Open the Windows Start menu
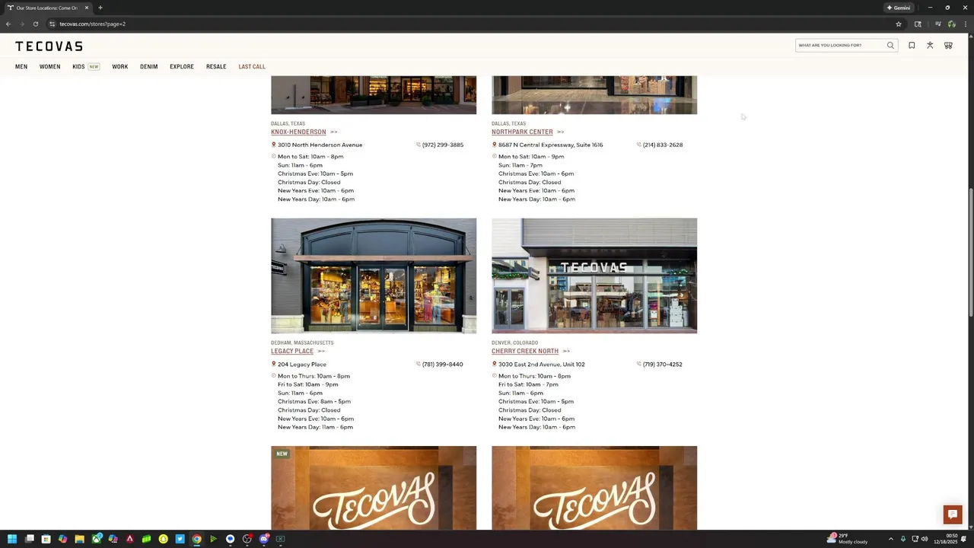Image resolution: width=974 pixels, height=548 pixels. [x=12, y=539]
